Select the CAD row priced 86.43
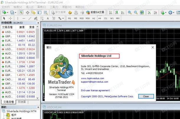 point(18,79)
